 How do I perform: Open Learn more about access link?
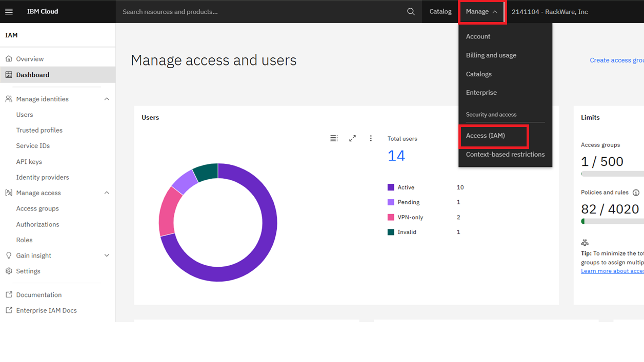pos(612,271)
